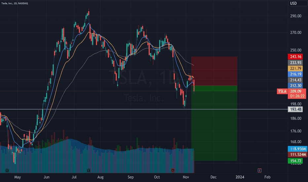
Task: Click the 01:26:22 countdown timer
Action: [297, 96]
